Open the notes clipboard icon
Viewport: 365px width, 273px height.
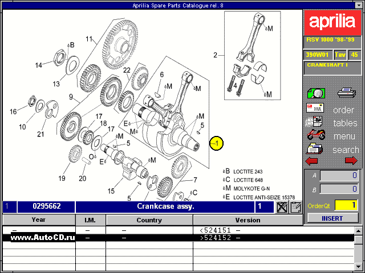(295, 207)
